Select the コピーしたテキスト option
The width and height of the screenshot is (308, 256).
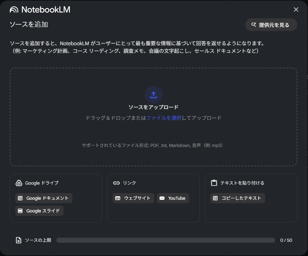[237, 198]
